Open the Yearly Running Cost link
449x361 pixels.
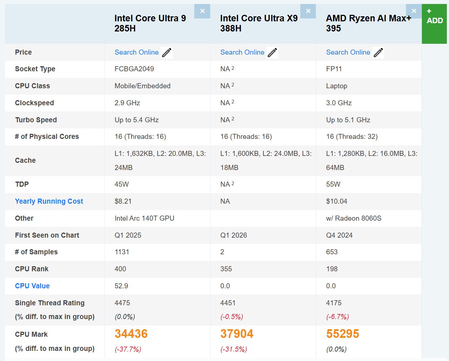coord(49,201)
